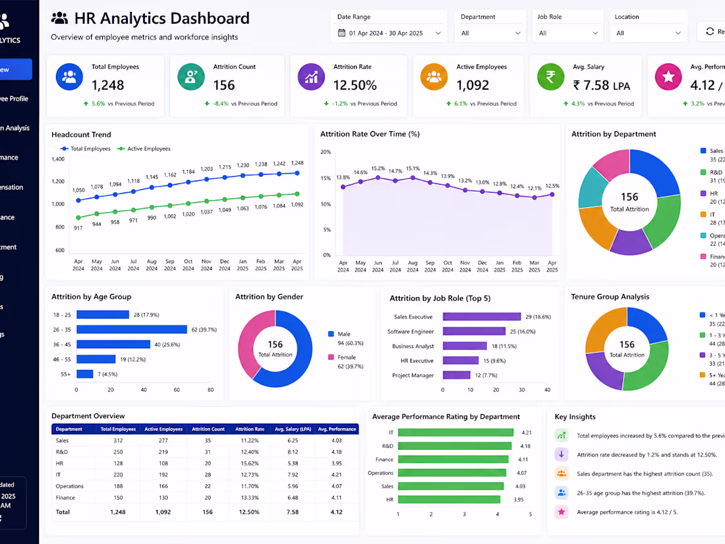Screen dimensions: 725x544
Task: Click the pink star icon beside performance rating insight
Action: [x=562, y=512]
